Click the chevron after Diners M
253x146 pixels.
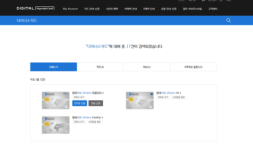pos(180,93)
